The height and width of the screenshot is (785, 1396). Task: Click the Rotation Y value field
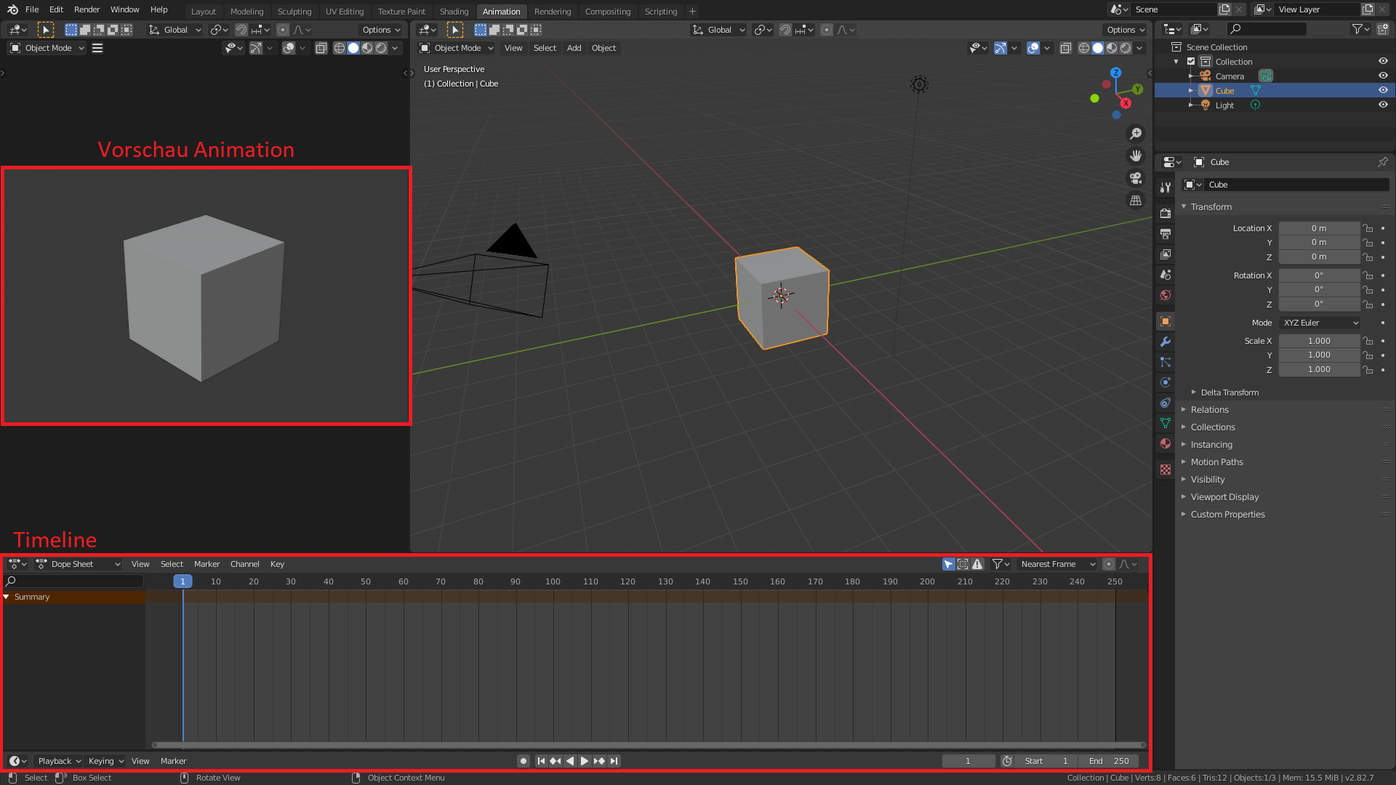(1319, 290)
